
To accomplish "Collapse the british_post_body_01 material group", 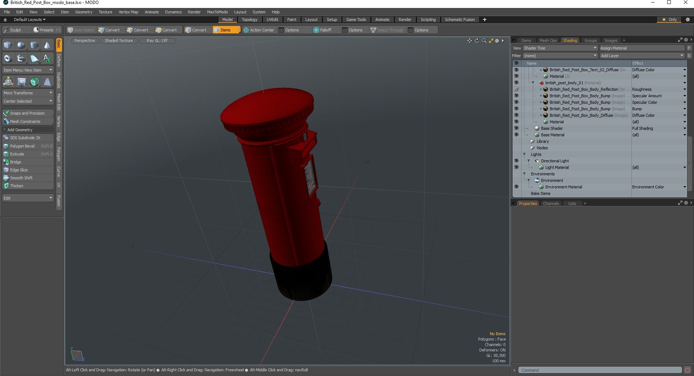I will (533, 83).
